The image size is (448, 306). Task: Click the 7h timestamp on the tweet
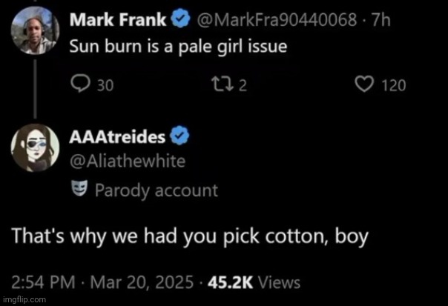[x=382, y=18]
